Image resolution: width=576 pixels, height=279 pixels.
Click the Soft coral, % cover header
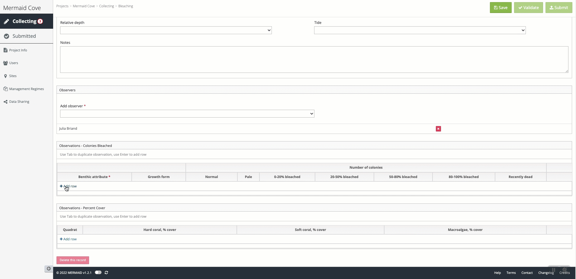click(x=311, y=230)
